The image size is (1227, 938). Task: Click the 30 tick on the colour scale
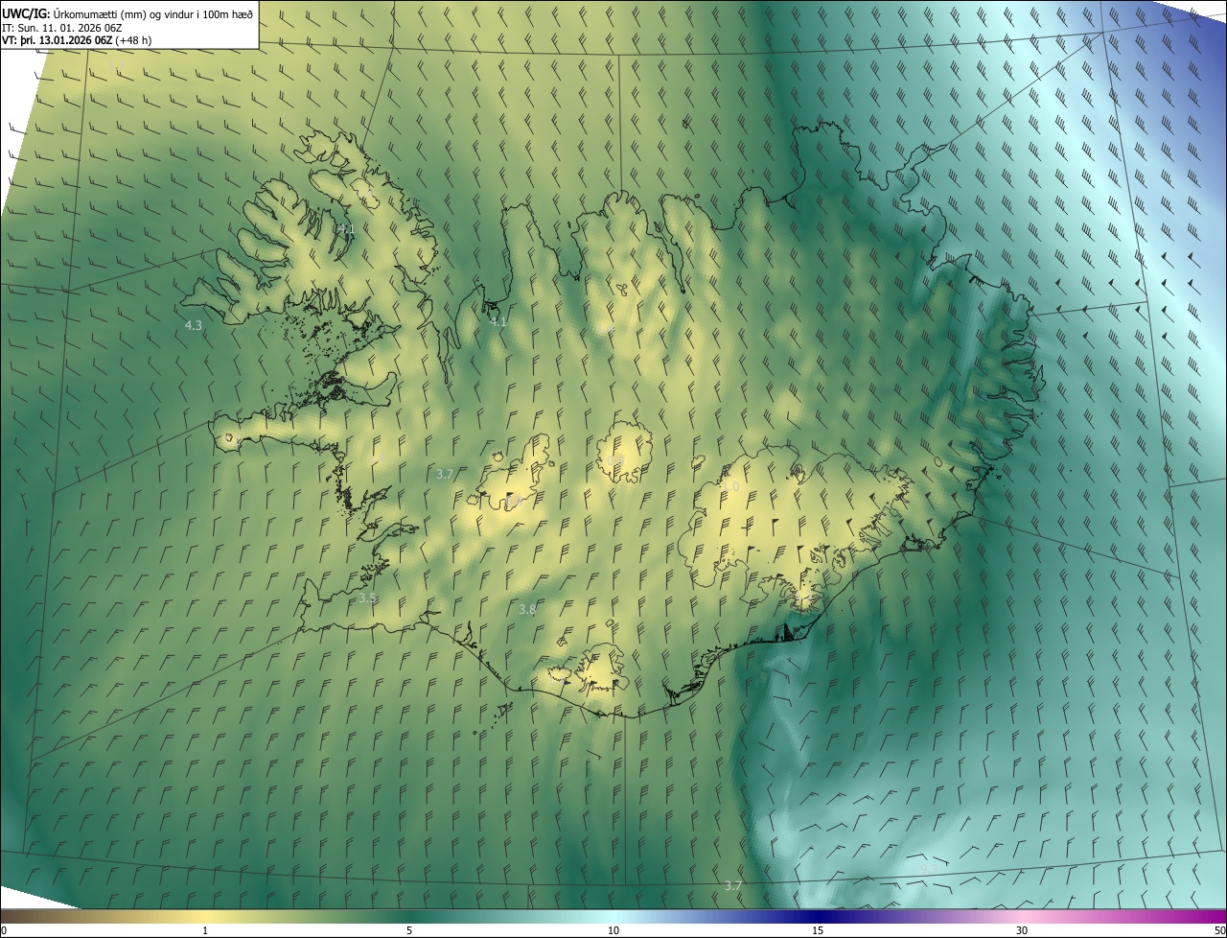pos(1022,930)
